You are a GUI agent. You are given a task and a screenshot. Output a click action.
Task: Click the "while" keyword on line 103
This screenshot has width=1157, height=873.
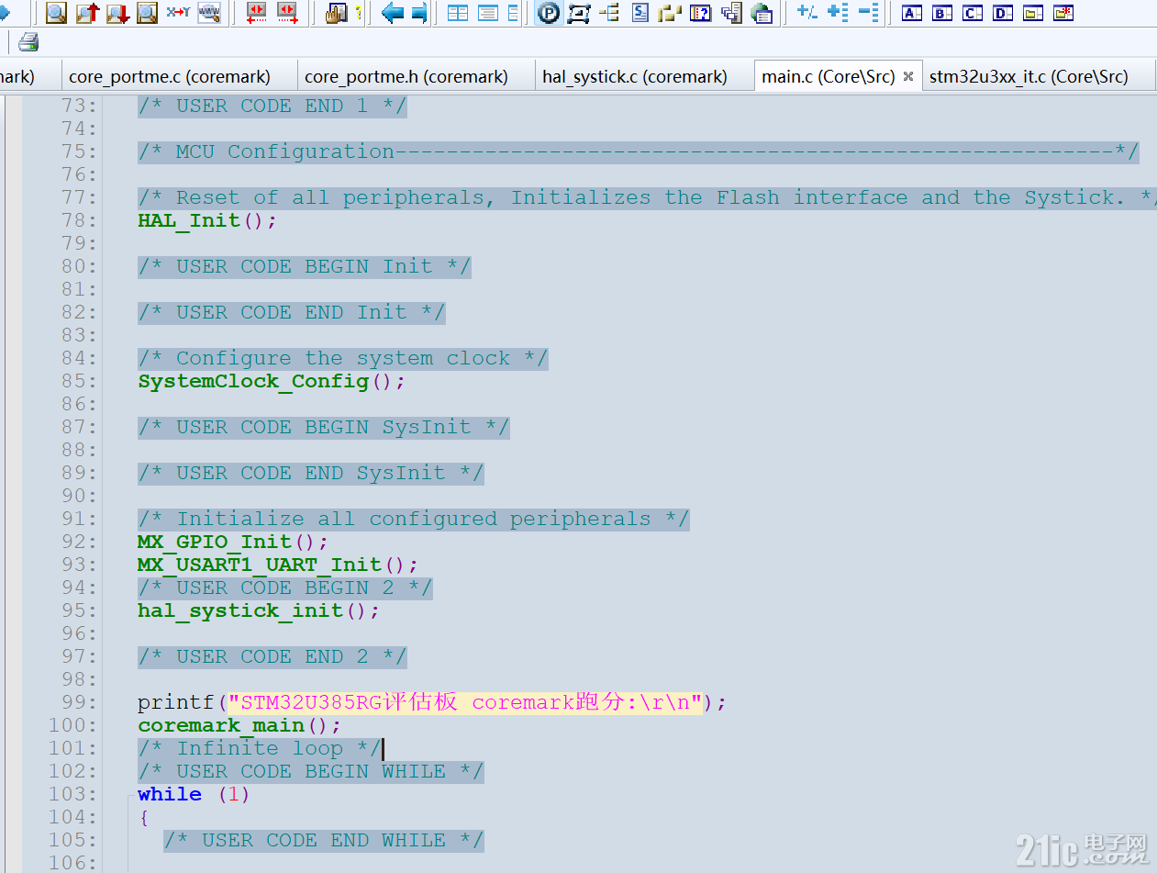point(170,794)
